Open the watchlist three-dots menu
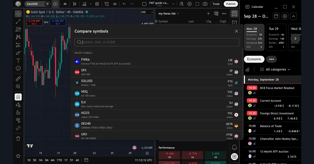 click(x=224, y=14)
